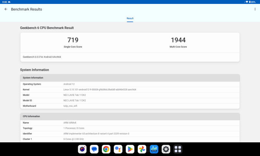This screenshot has height=156, width=260.
Task: Click the tulip_row_wifi motherboard value
Action: coord(70,106)
